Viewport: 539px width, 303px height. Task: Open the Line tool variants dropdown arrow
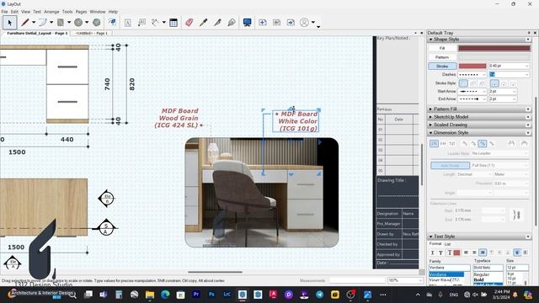[x=34, y=23]
